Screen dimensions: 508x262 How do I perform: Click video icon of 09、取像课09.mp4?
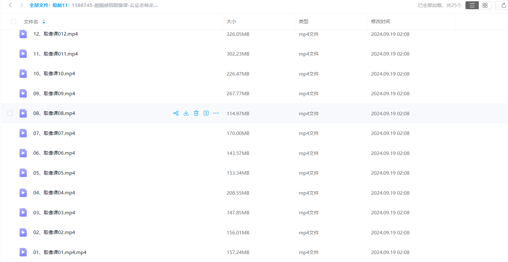23,93
